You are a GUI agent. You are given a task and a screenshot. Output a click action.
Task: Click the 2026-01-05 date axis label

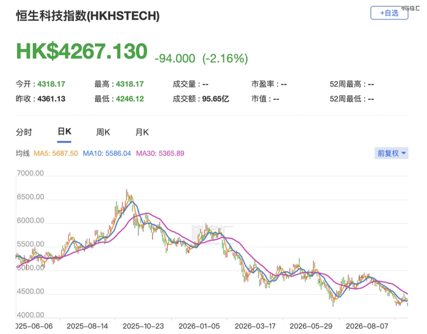(199, 326)
